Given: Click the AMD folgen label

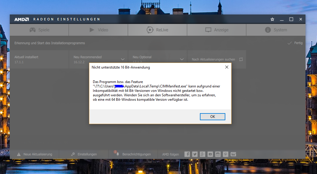Looking at the screenshot, I should (x=170, y=154).
